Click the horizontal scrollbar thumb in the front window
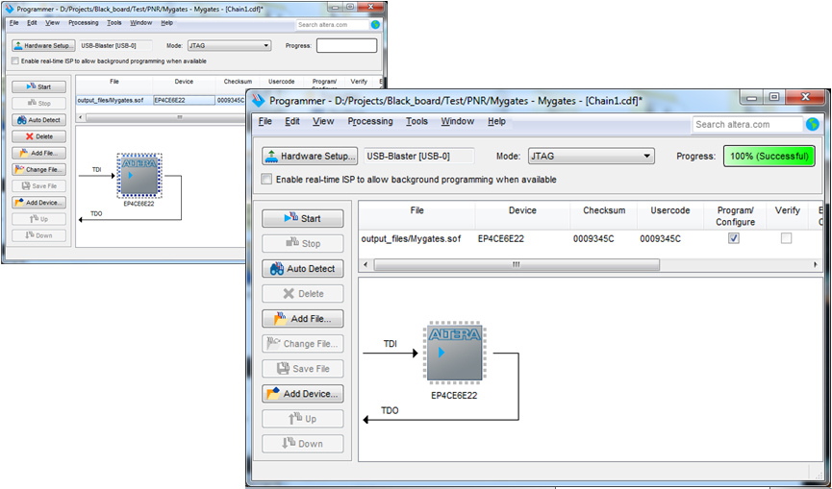Screen dimensions: 832x489 tap(517, 264)
